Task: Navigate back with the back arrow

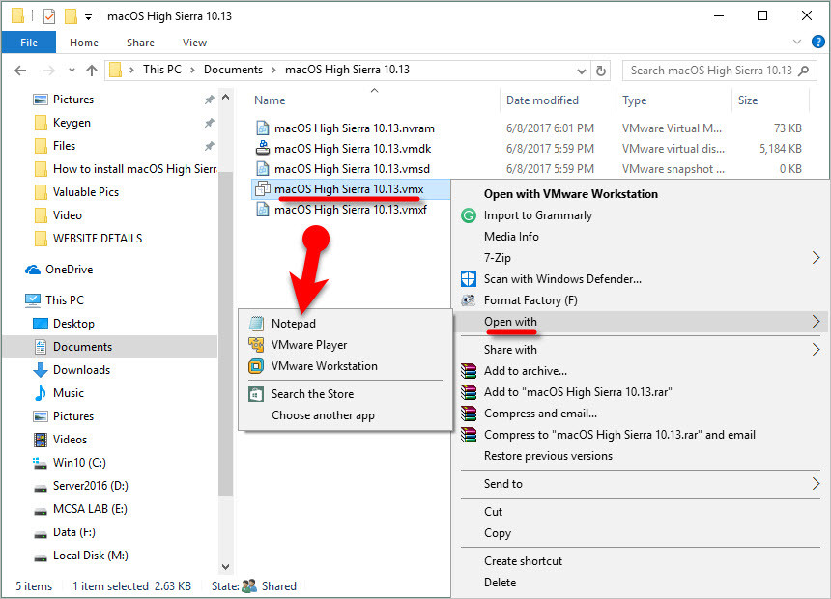Action: pyautogui.click(x=20, y=70)
